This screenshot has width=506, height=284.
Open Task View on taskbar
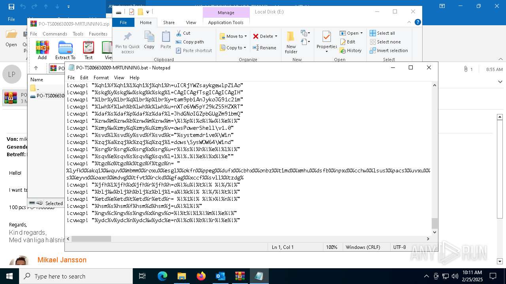[x=142, y=276]
